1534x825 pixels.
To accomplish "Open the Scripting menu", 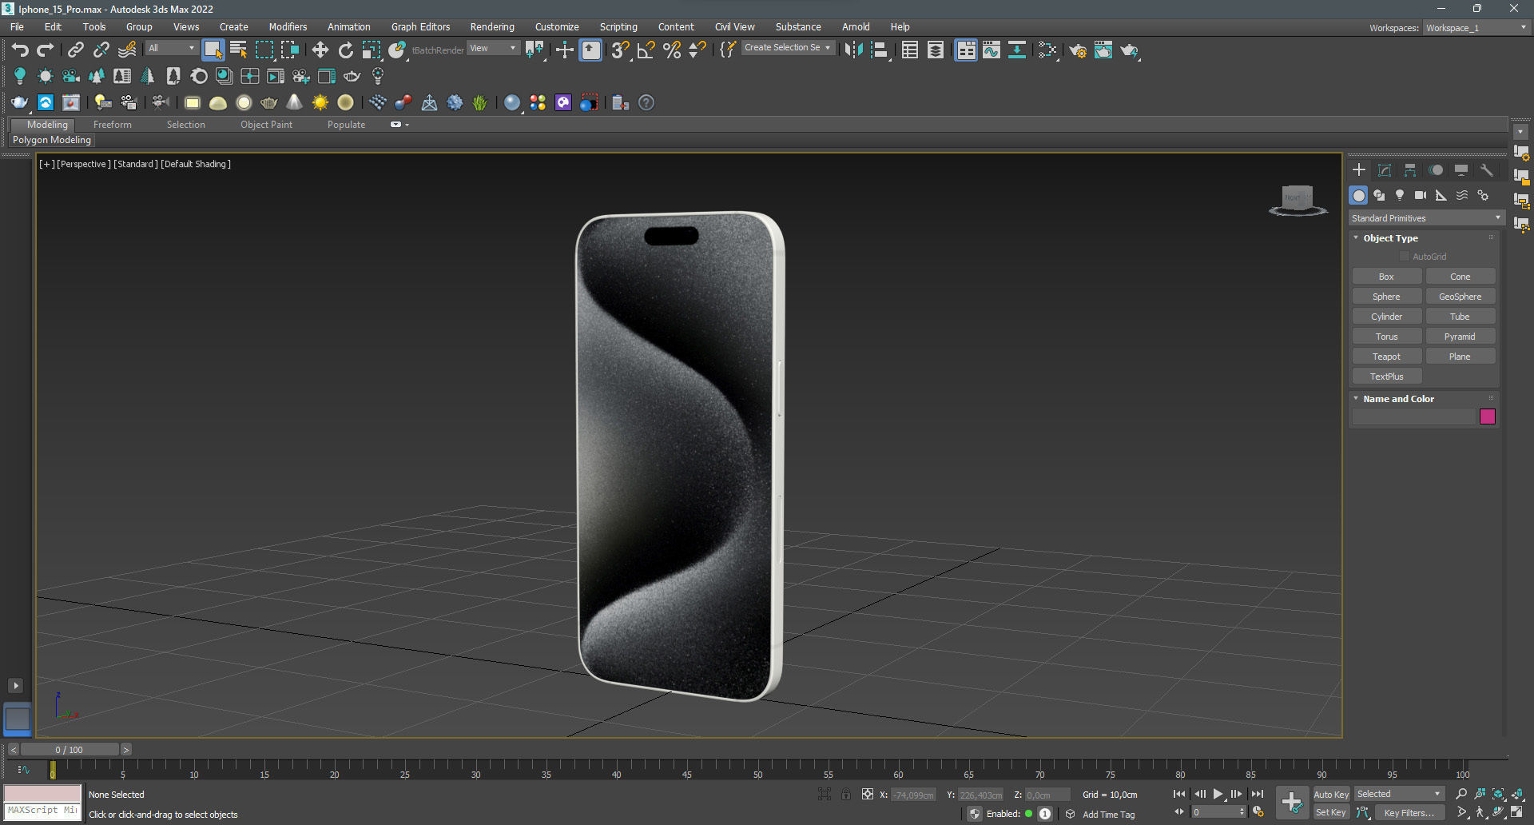I will 618,26.
